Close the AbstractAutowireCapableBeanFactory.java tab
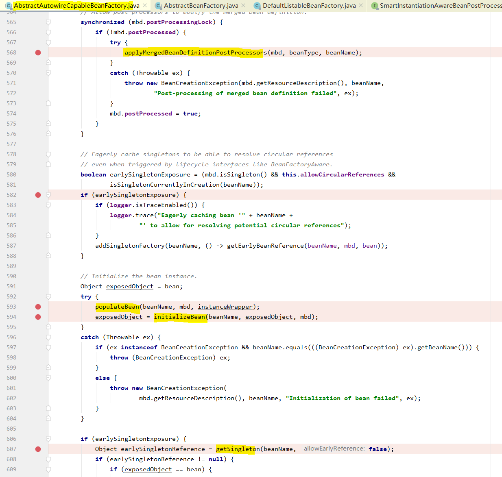The width and height of the screenshot is (502, 477). tap(145, 6)
